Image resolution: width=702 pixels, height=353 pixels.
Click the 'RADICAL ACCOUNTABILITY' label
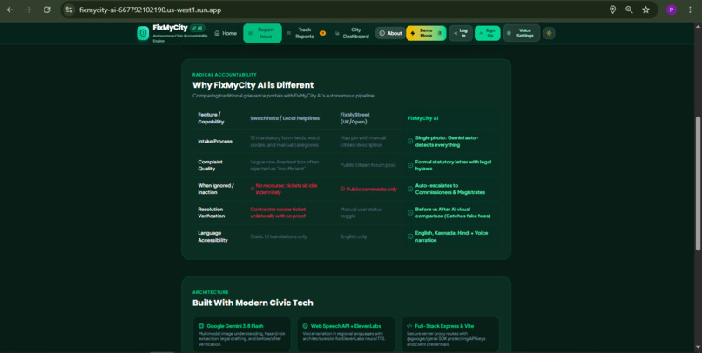pos(225,75)
